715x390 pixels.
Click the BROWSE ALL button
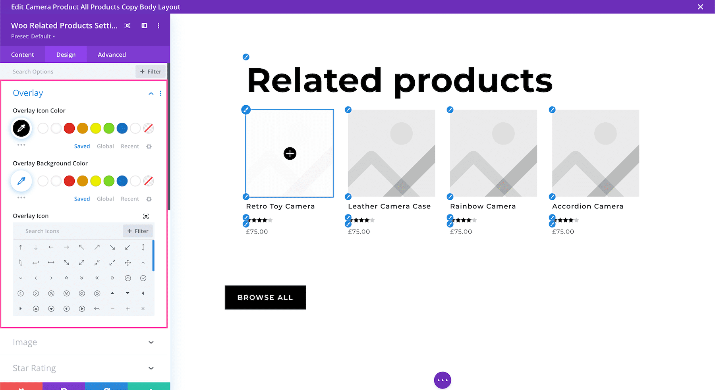[x=265, y=297]
